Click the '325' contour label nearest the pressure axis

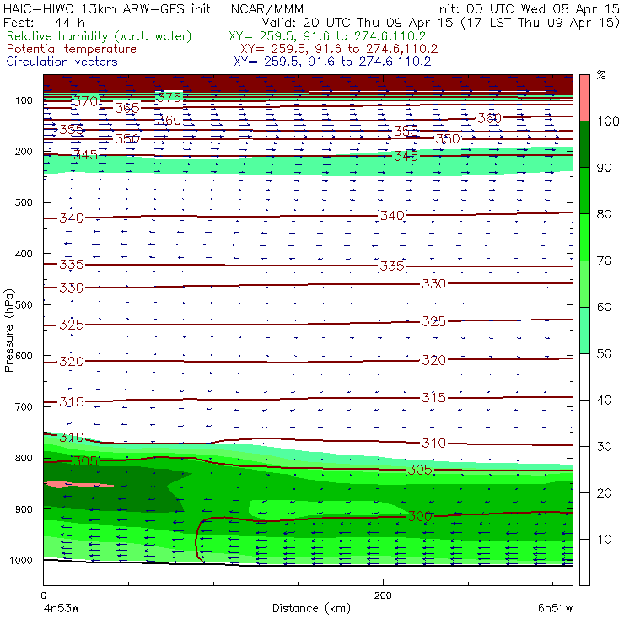pyautogui.click(x=72, y=325)
